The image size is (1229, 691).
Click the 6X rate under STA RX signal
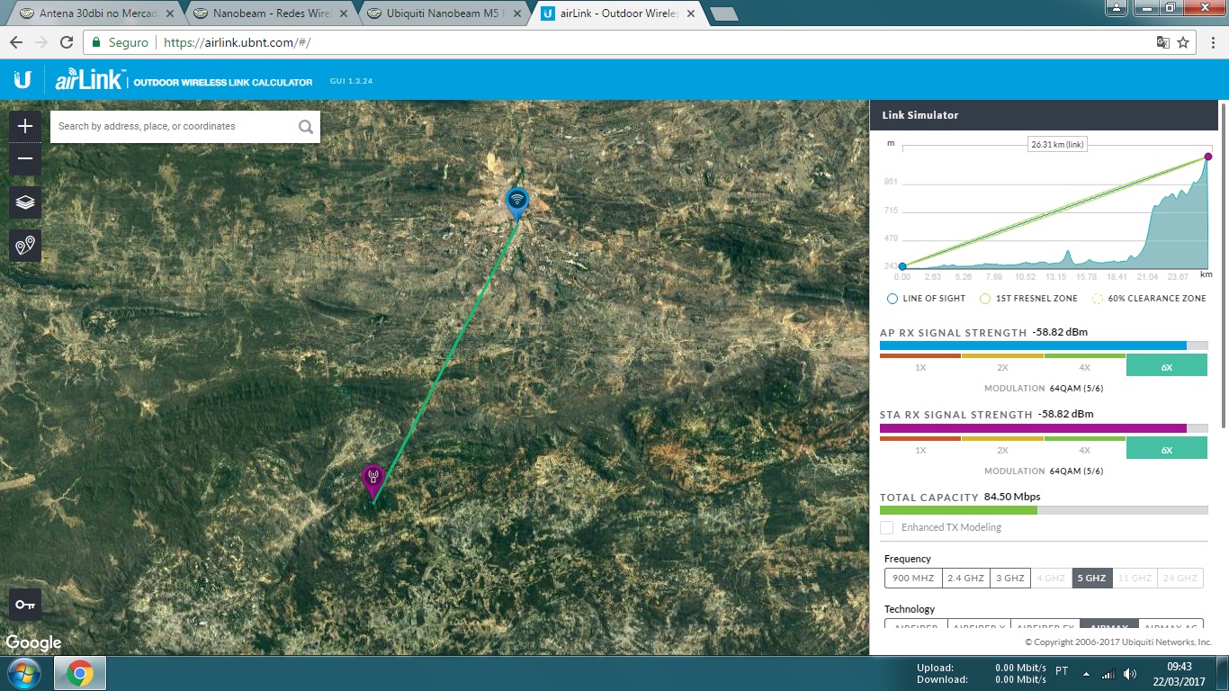1167,448
